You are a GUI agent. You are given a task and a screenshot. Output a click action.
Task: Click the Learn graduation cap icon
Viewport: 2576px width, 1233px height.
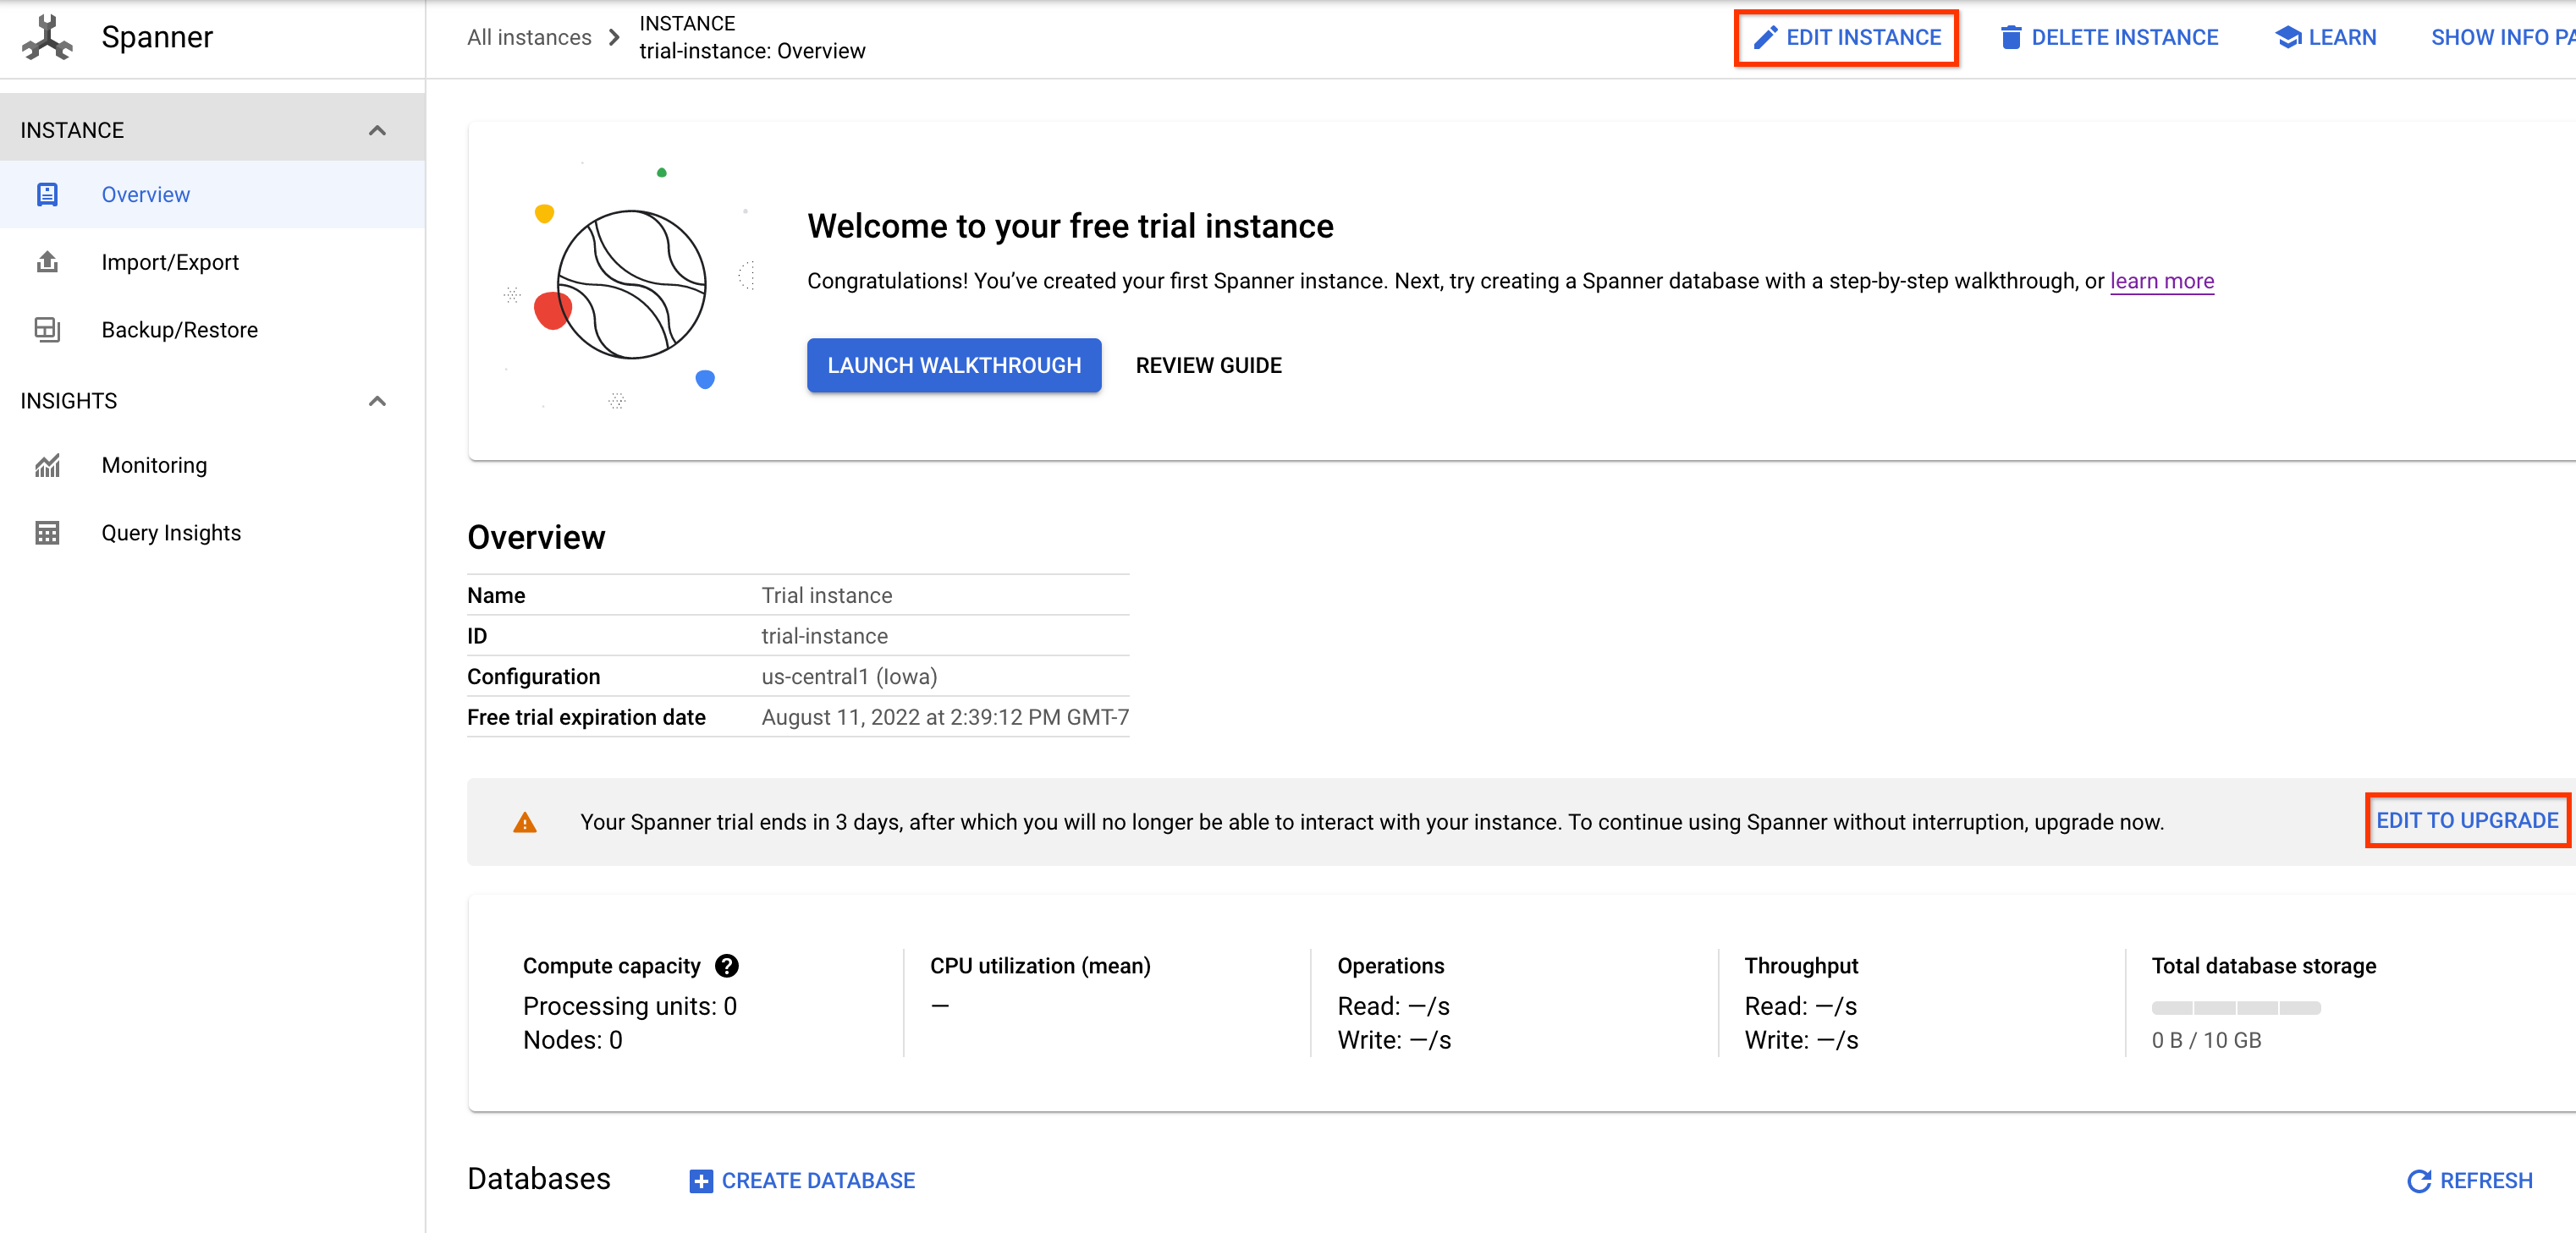point(2287,36)
